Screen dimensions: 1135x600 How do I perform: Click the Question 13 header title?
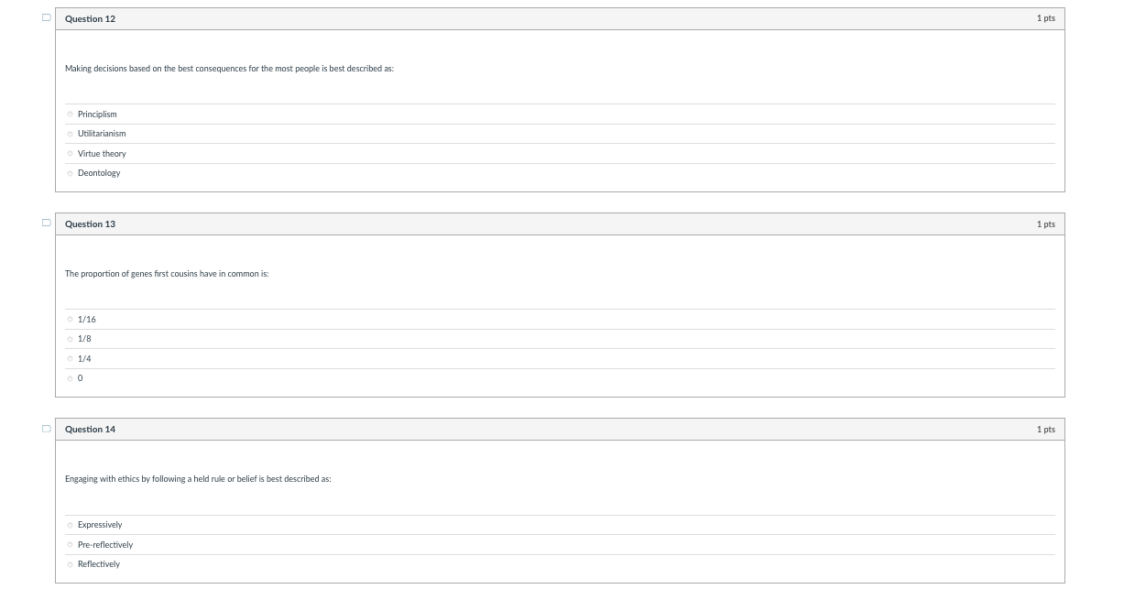(x=90, y=224)
